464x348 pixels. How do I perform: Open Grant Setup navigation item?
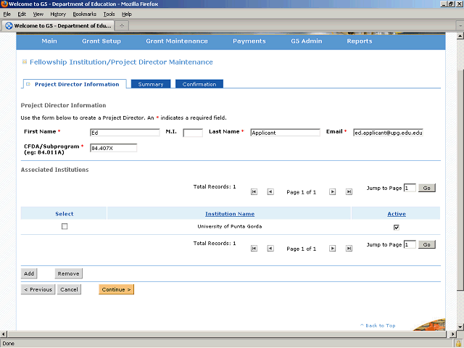coord(101,41)
